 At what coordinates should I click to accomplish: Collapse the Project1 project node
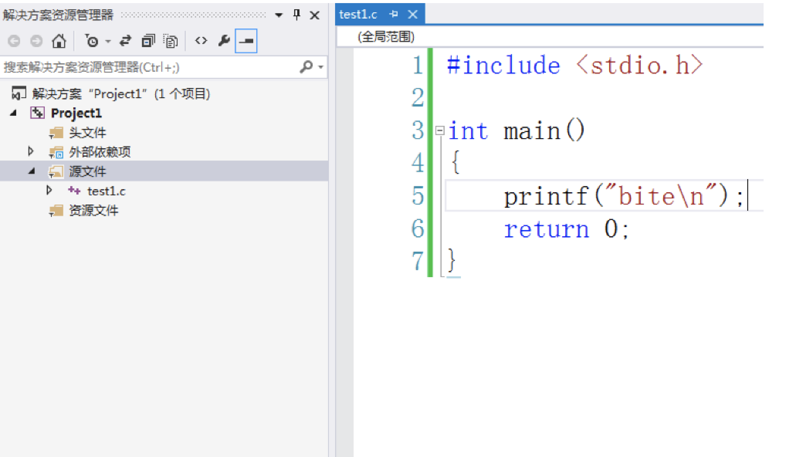[14, 113]
